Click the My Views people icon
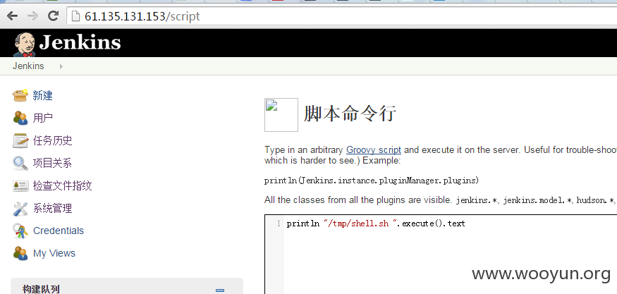617x294 pixels. [x=20, y=253]
